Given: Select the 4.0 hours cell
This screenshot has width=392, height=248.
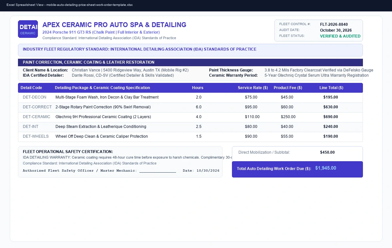Looking at the screenshot, I should [x=199, y=117].
